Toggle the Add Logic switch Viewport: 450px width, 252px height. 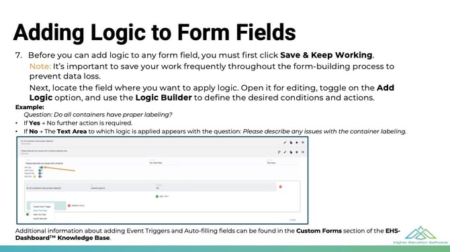pos(41,168)
